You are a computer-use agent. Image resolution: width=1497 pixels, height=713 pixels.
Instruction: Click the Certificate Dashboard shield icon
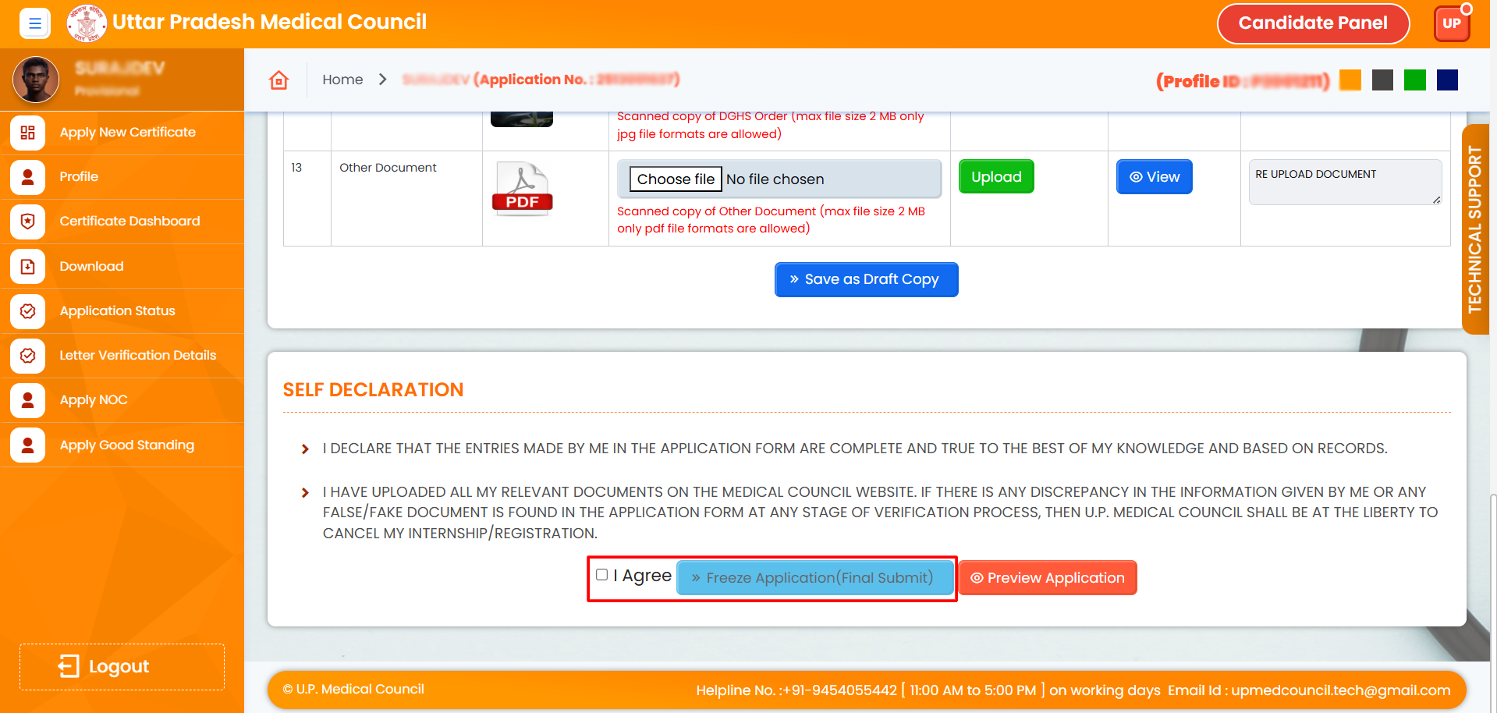[28, 222]
